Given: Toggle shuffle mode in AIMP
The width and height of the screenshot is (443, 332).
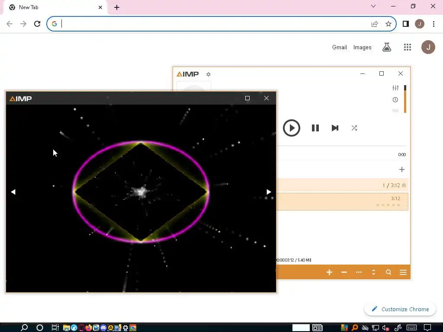Looking at the screenshot, I should (x=354, y=128).
